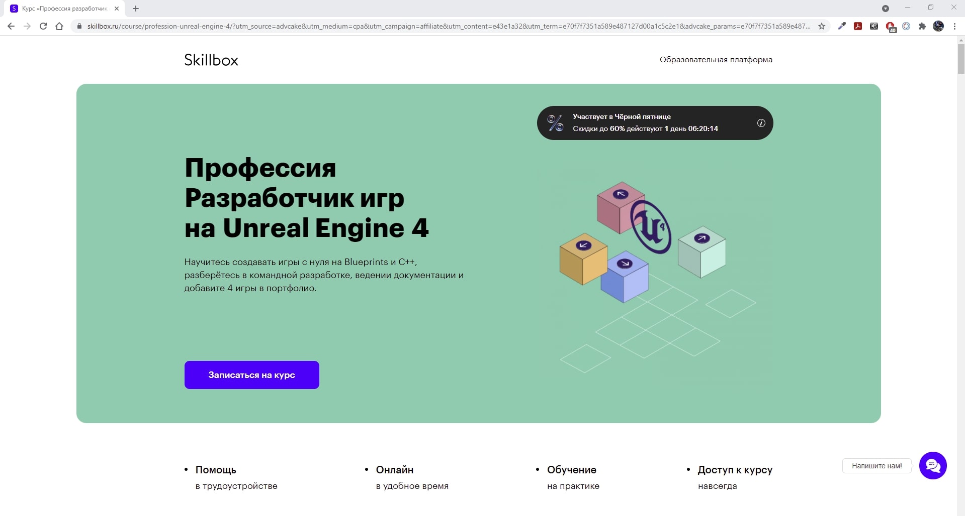Click the Чёрной пятнице banner text
Screen dimensions: 965x516
pyautogui.click(x=622, y=116)
